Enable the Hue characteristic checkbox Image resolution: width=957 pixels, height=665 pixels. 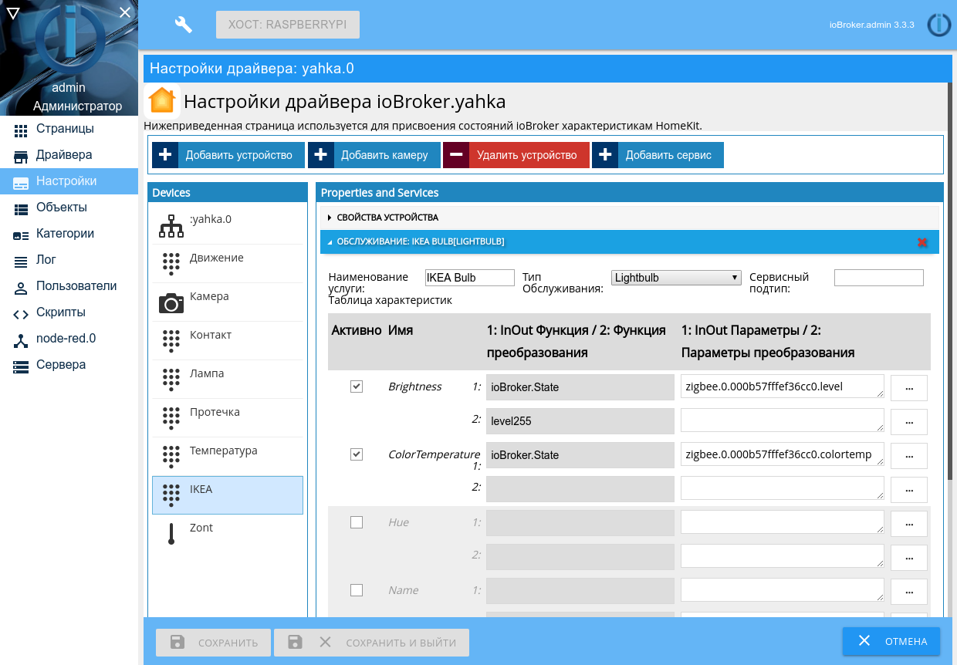tap(357, 522)
